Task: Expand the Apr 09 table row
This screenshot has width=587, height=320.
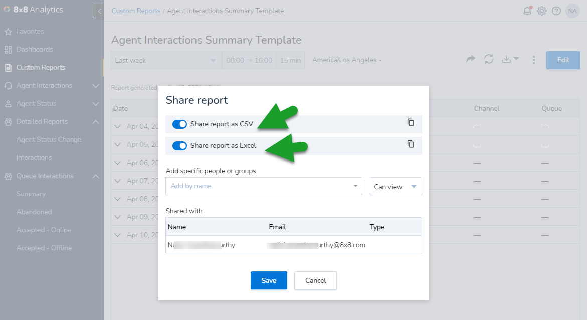Action: click(117, 217)
